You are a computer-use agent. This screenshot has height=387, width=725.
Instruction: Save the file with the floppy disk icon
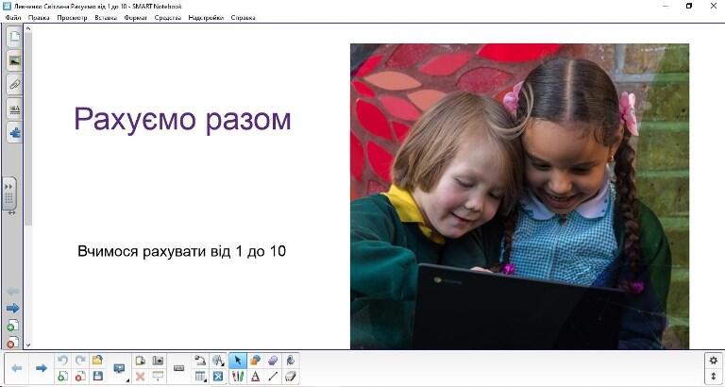click(x=97, y=377)
